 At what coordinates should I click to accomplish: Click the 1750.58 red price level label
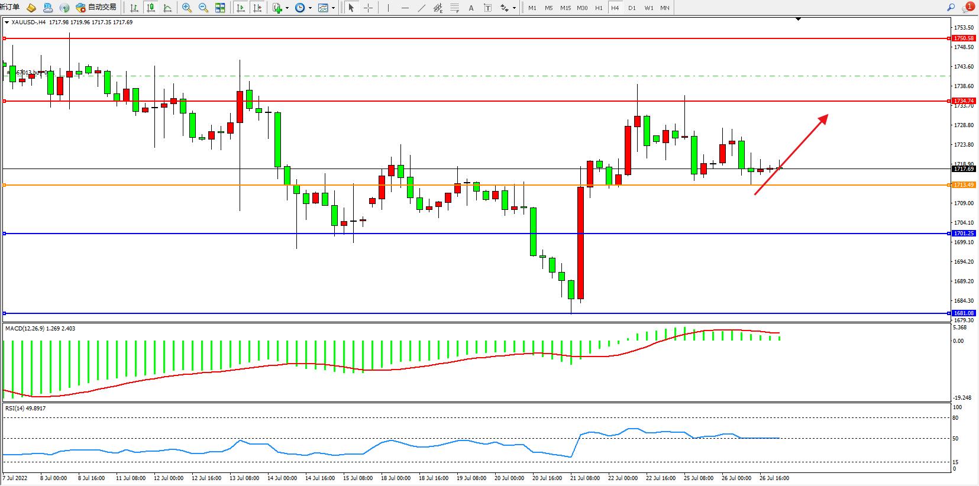pyautogui.click(x=964, y=38)
